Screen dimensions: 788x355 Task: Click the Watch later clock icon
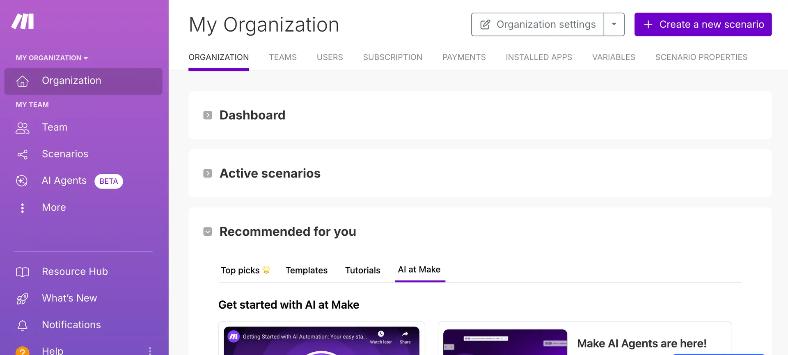tap(381, 334)
